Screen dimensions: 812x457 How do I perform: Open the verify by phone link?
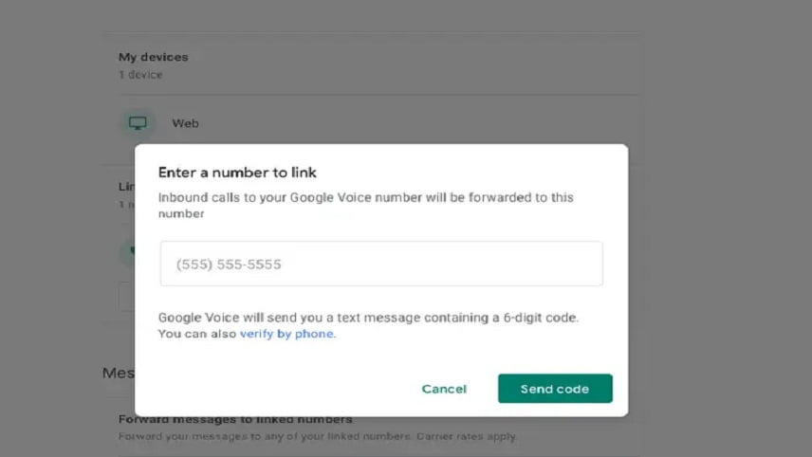coord(286,334)
